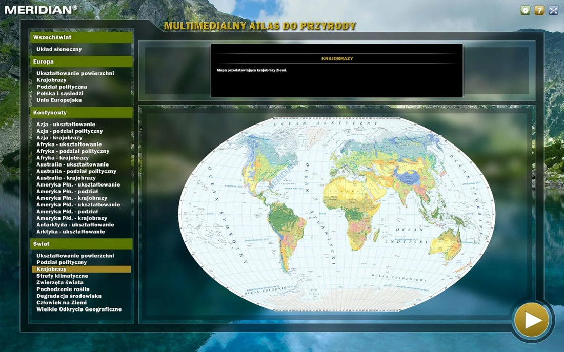Click the fullscreen toggle icon at top right

(x=553, y=10)
